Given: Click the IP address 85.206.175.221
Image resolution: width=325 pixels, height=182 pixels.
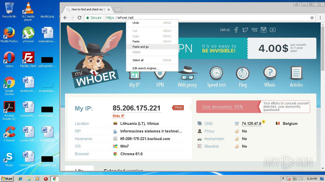Looking at the screenshot, I should (137, 108).
